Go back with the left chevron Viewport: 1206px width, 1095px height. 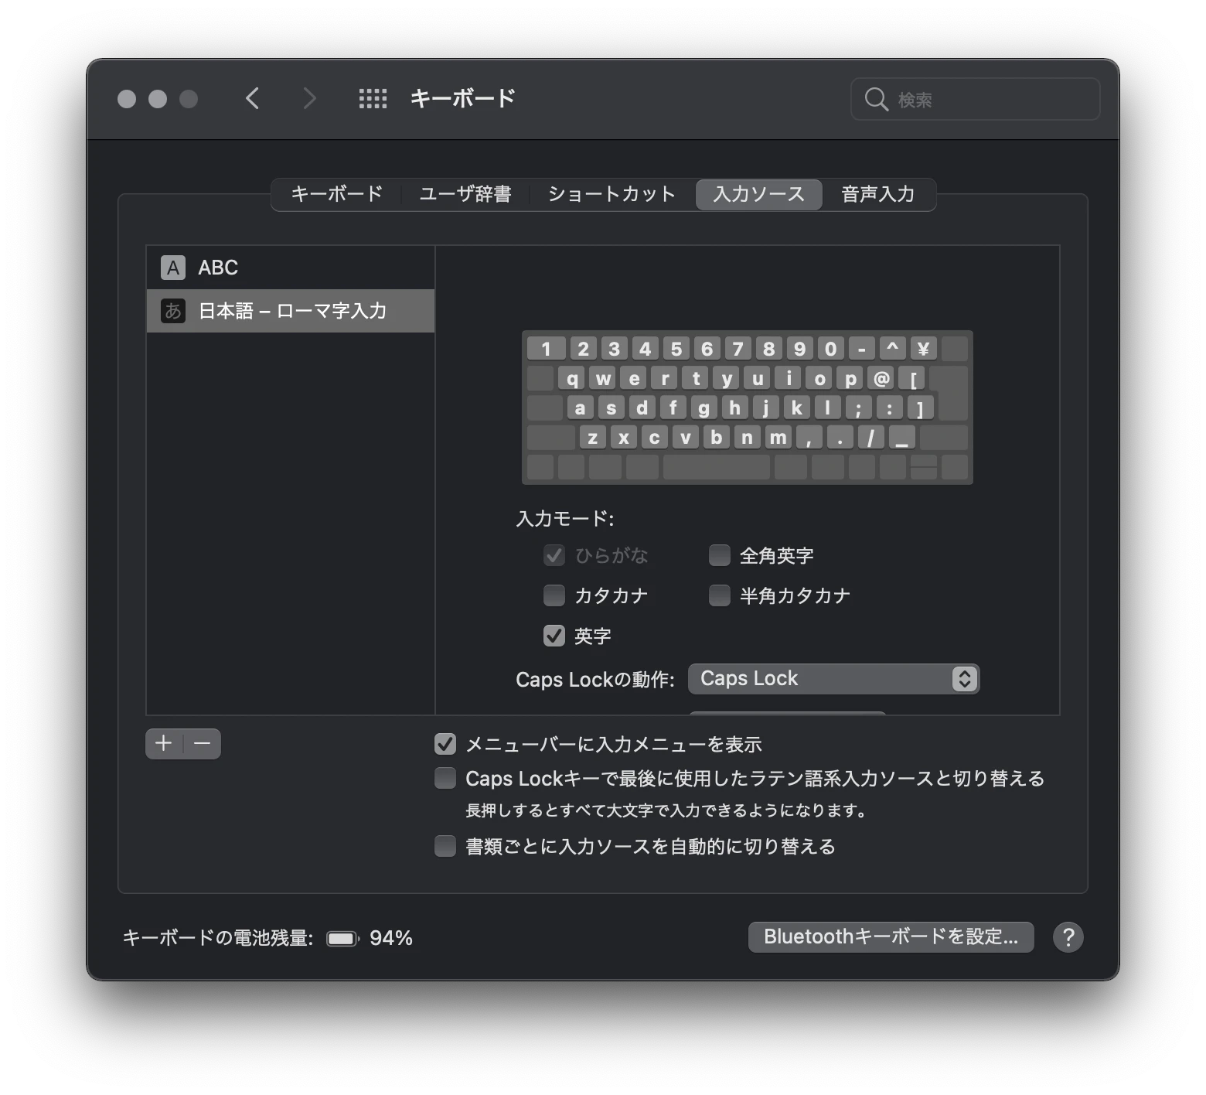[x=252, y=98]
